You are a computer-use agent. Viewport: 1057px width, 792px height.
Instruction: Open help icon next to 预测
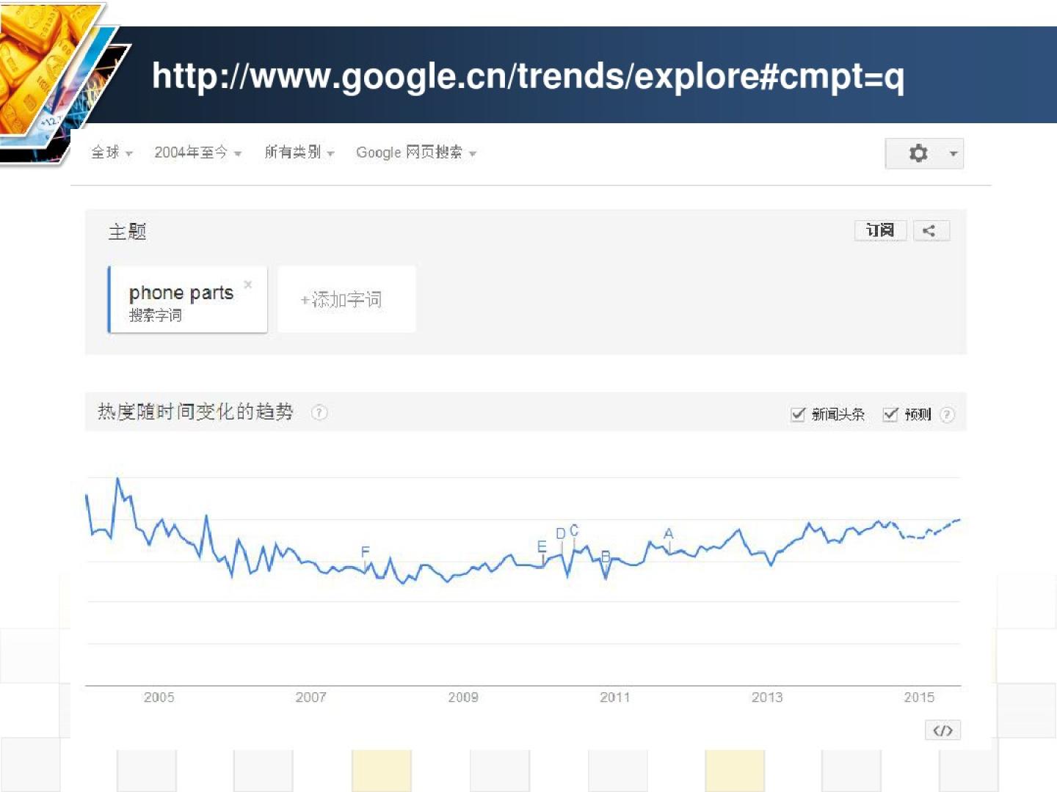click(948, 415)
